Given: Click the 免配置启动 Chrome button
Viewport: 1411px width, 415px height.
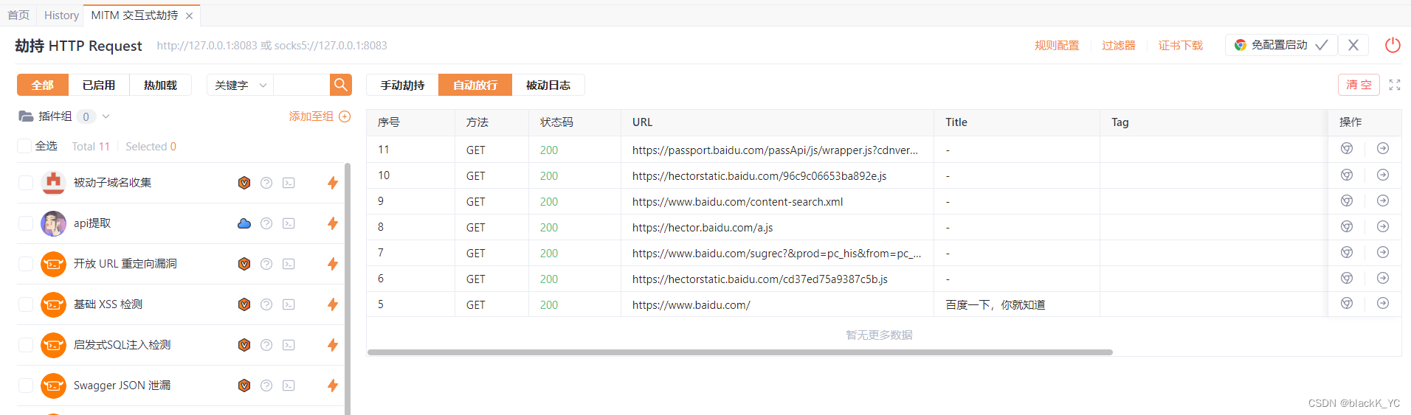Looking at the screenshot, I should tap(1280, 45).
